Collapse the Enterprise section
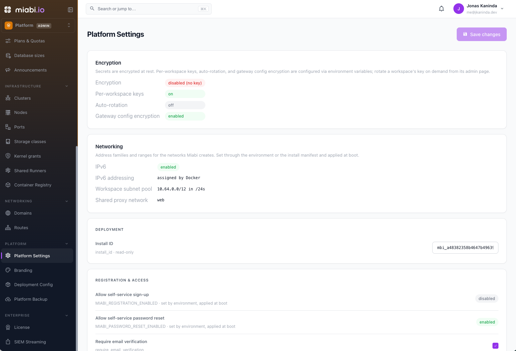The height and width of the screenshot is (351, 516). [x=67, y=316]
